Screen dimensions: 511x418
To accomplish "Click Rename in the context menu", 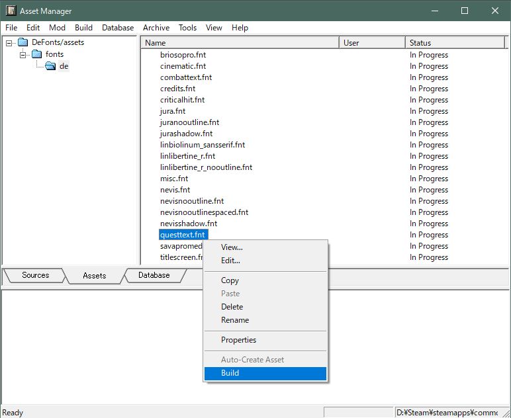I will coord(235,320).
